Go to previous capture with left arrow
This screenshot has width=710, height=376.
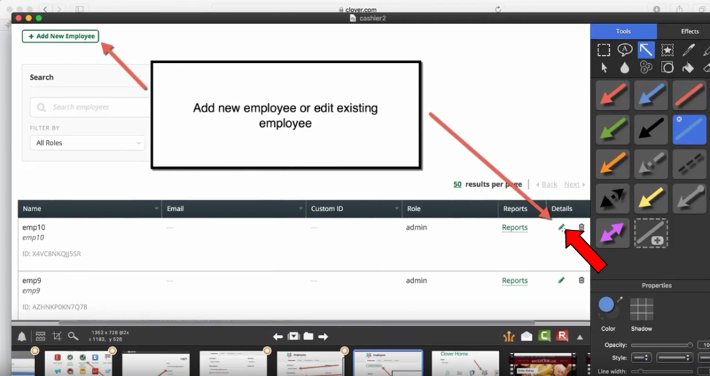(278, 337)
